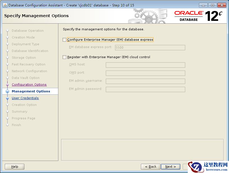
Task: Click the Specify Management Options heading
Action: [x=36, y=16]
